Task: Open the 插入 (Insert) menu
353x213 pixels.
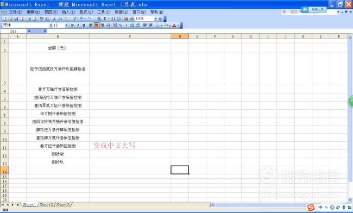Action: [68, 12]
